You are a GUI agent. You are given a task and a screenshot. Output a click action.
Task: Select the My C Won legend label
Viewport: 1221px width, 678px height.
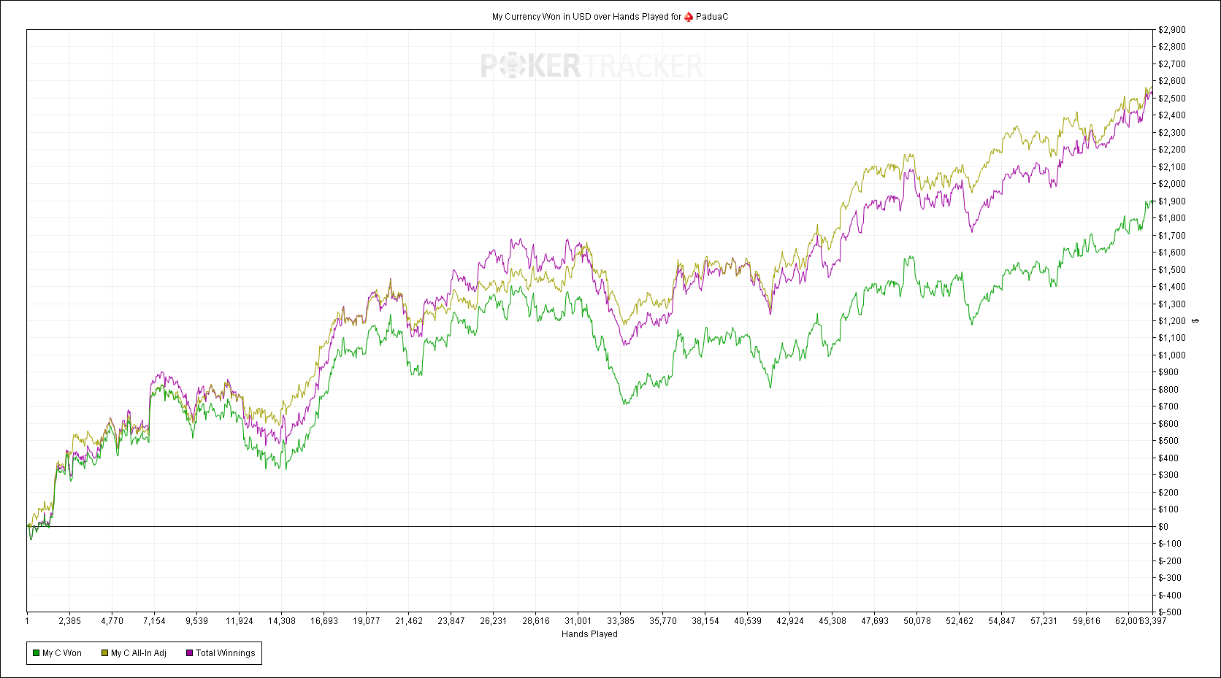point(62,653)
